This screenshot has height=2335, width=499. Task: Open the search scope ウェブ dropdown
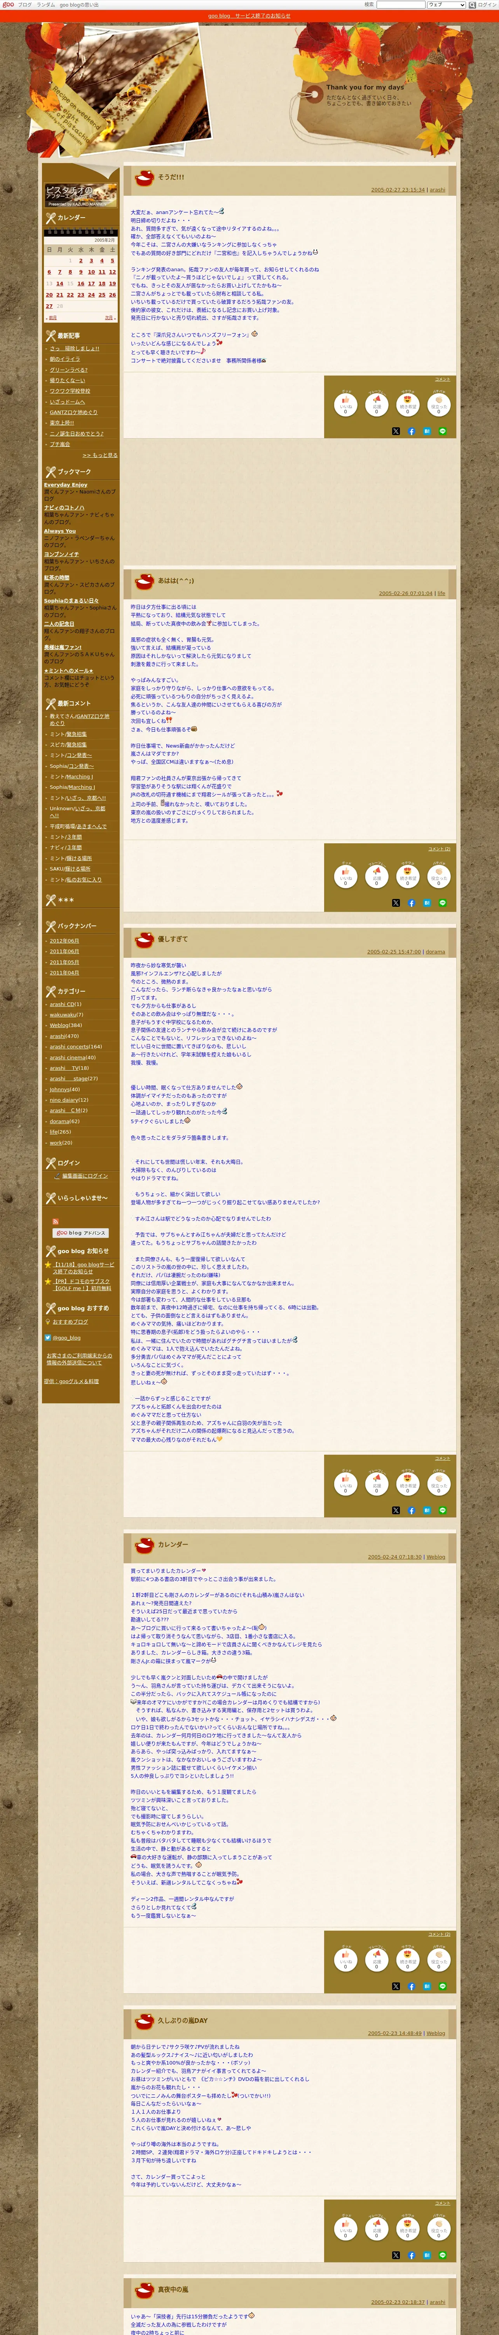pyautogui.click(x=447, y=5)
